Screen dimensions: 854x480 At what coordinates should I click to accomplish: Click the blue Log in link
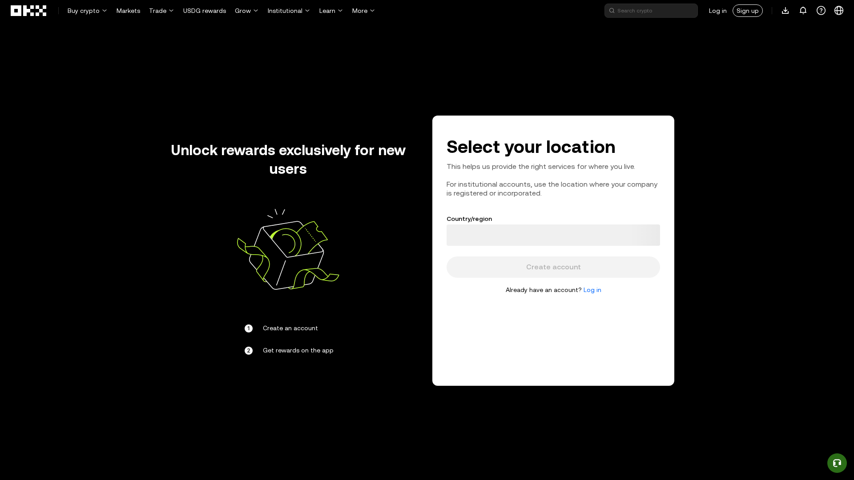coord(592,290)
